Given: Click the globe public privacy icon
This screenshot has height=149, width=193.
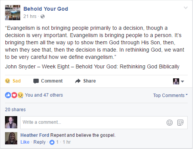Looking at the screenshot, I should pyautogui.click(x=43, y=16).
